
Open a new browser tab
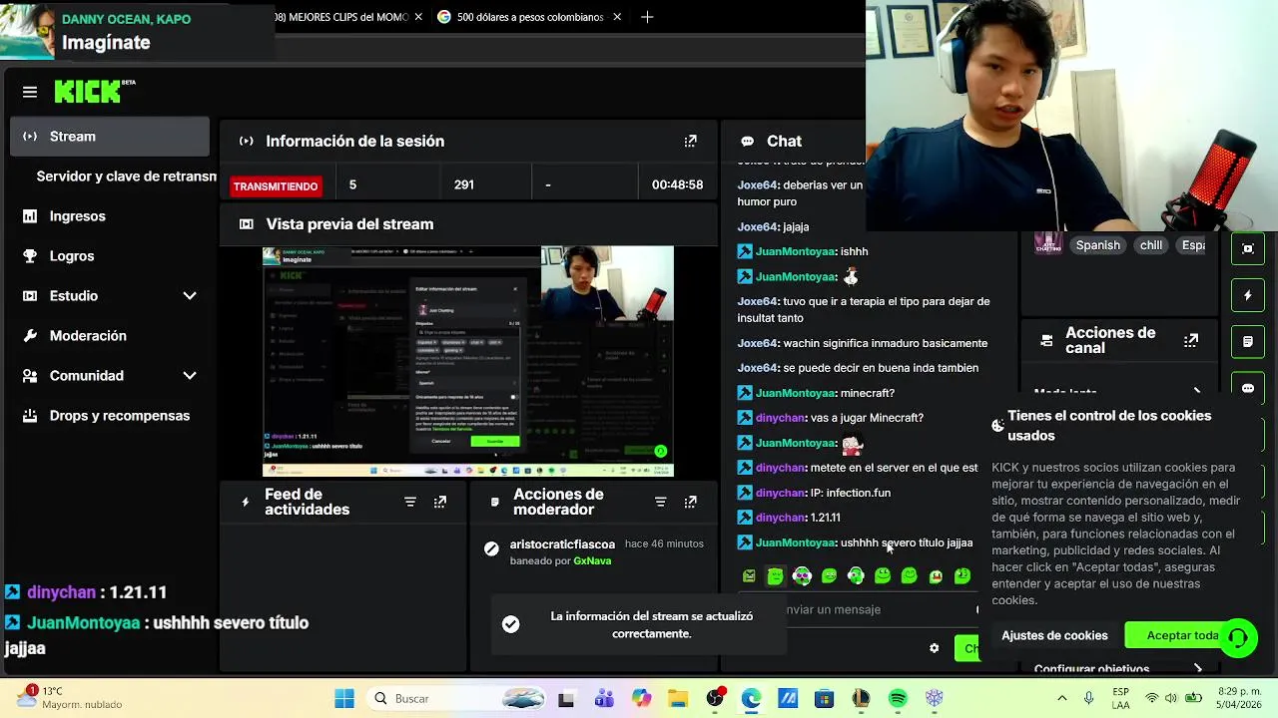point(647,17)
